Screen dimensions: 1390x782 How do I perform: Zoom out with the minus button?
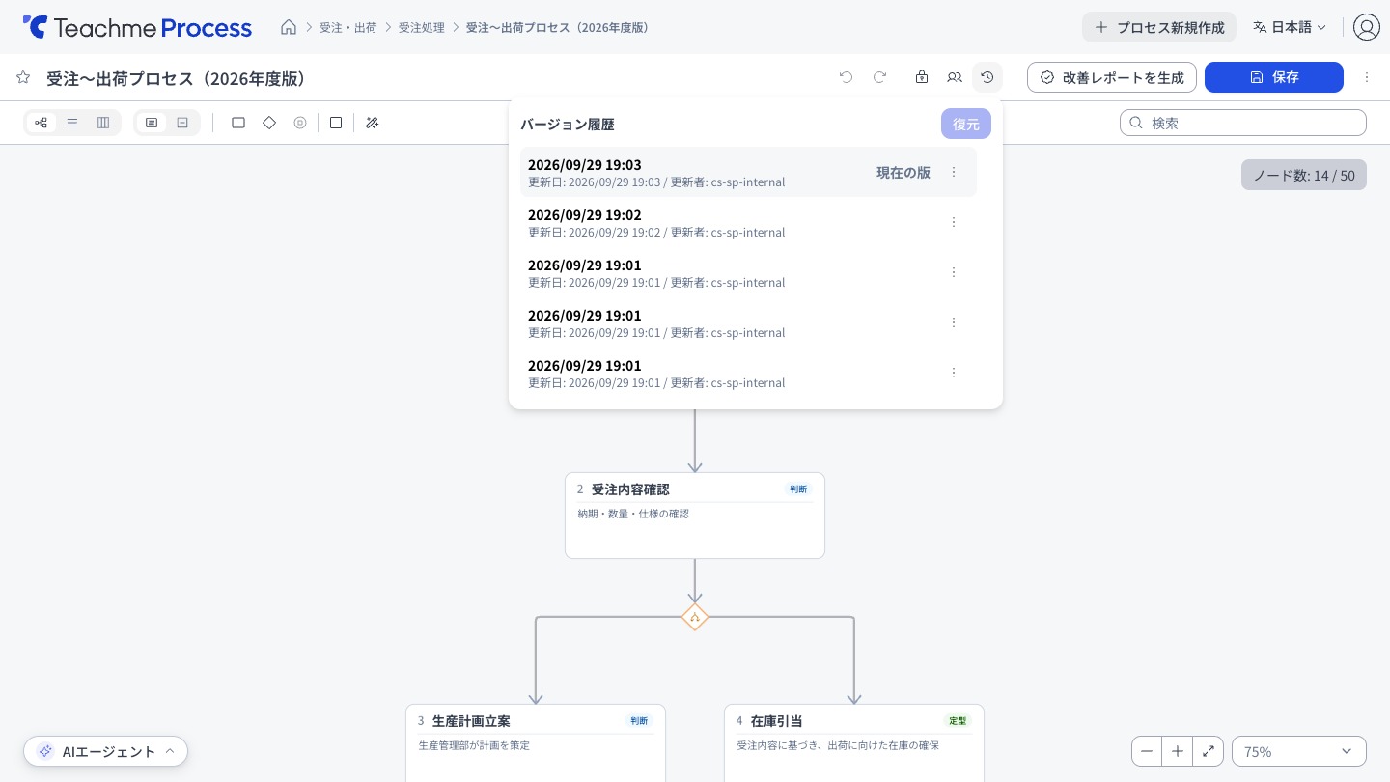pyautogui.click(x=1147, y=751)
